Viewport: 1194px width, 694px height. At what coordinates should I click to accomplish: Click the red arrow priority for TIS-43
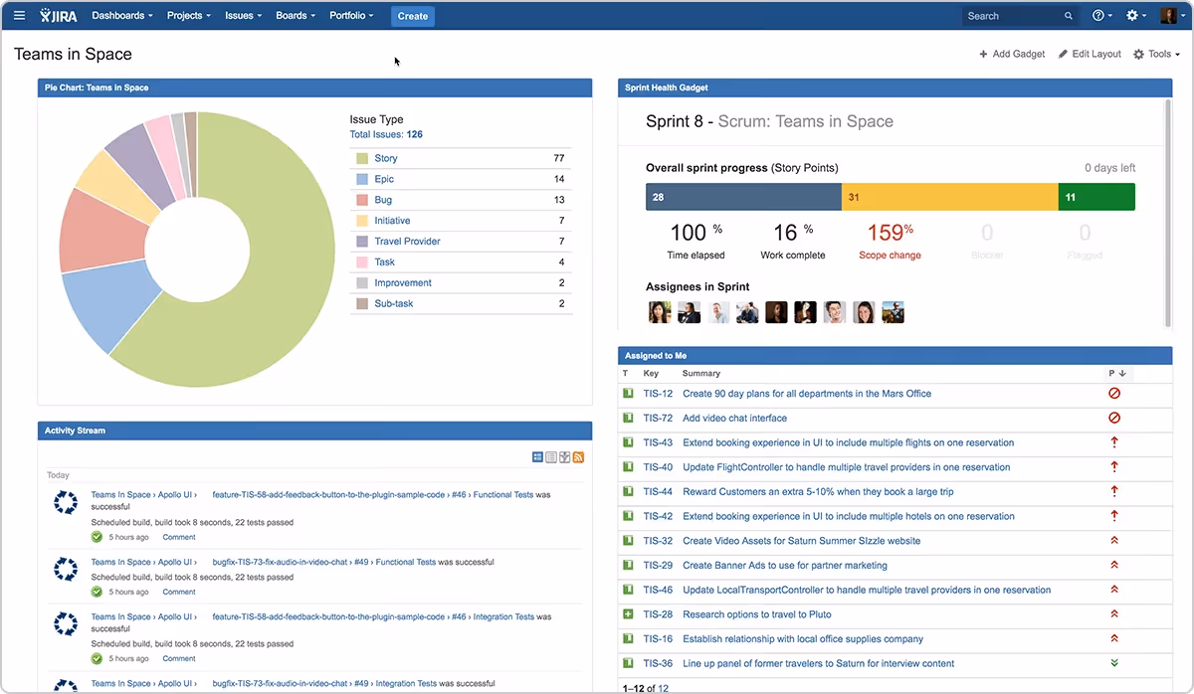click(1114, 442)
